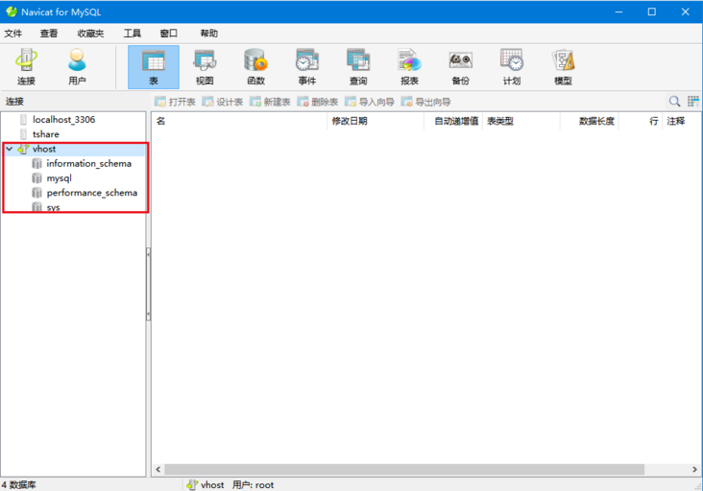Screen dimensions: 703x491
Task: Open the 收藏夹 (Favorites) menu
Action: click(x=90, y=34)
